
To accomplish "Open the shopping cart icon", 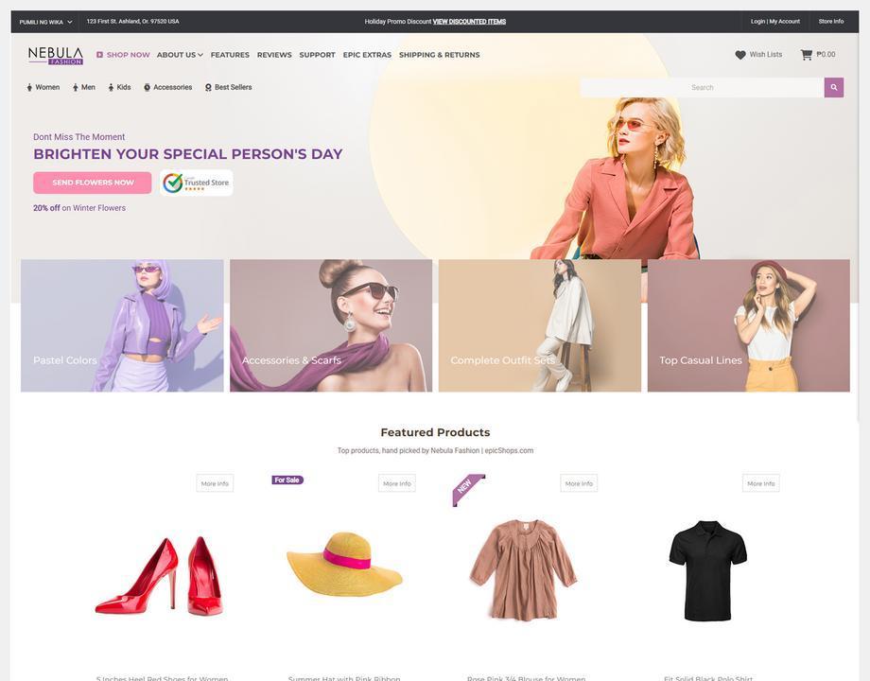I will [x=806, y=55].
